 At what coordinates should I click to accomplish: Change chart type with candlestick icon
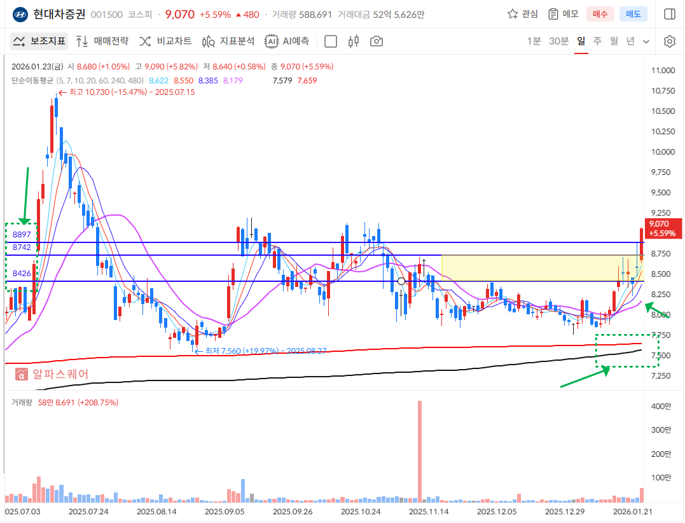tap(354, 41)
